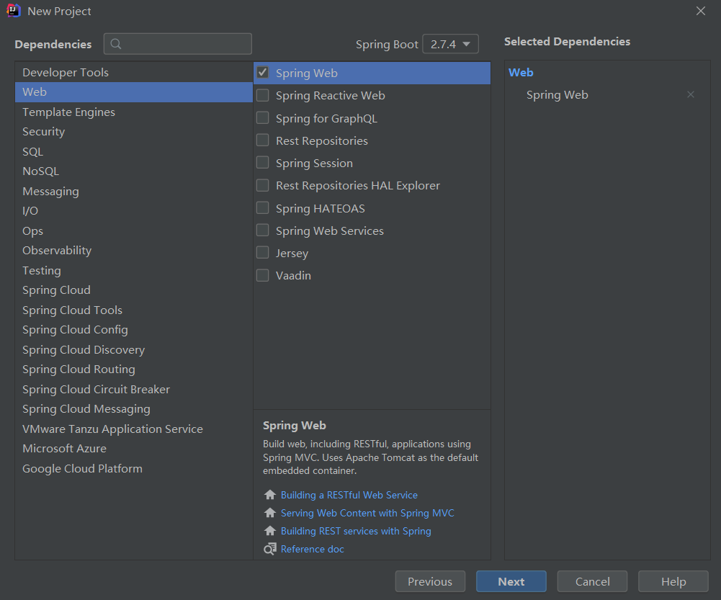Select the Ops category
Image resolution: width=721 pixels, height=600 pixels.
pos(134,230)
